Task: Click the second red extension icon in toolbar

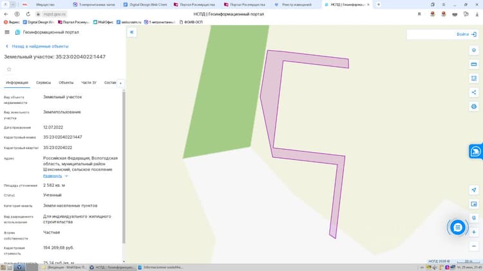Action: (x=444, y=14)
